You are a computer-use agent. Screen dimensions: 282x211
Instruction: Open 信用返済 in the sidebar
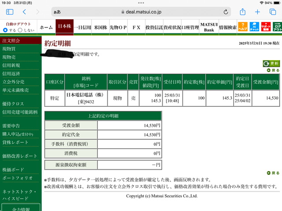[x=11, y=73]
